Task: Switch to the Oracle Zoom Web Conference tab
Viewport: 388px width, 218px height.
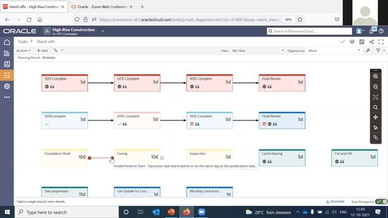Action: [x=102, y=7]
